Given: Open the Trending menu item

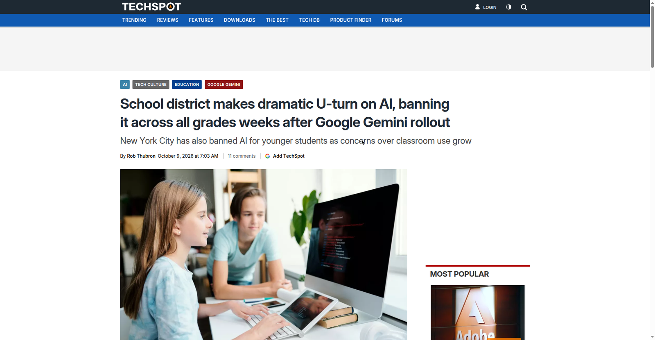Looking at the screenshot, I should coord(134,20).
